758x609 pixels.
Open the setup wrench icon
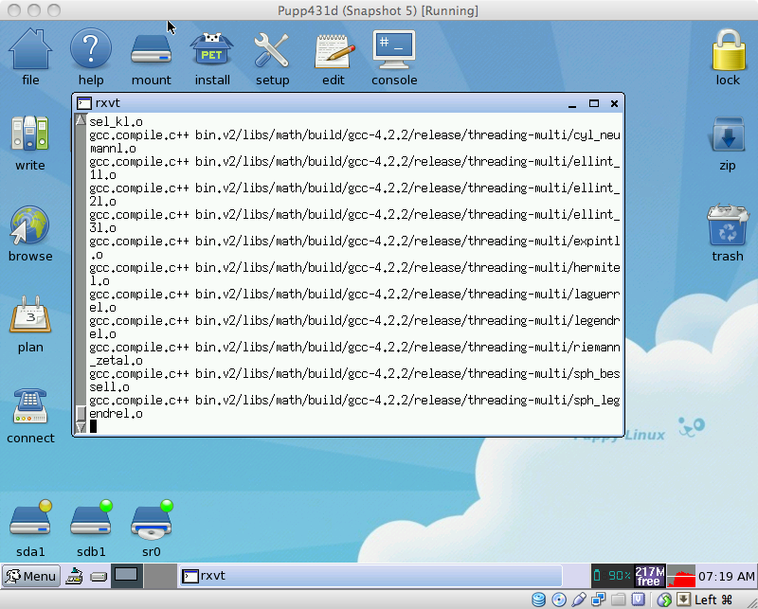click(x=272, y=50)
